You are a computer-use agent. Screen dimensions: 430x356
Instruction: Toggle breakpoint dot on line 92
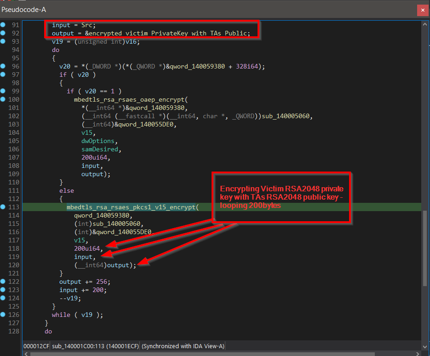tap(3, 33)
